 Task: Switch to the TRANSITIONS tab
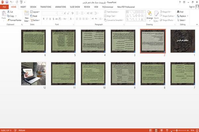(46, 7)
